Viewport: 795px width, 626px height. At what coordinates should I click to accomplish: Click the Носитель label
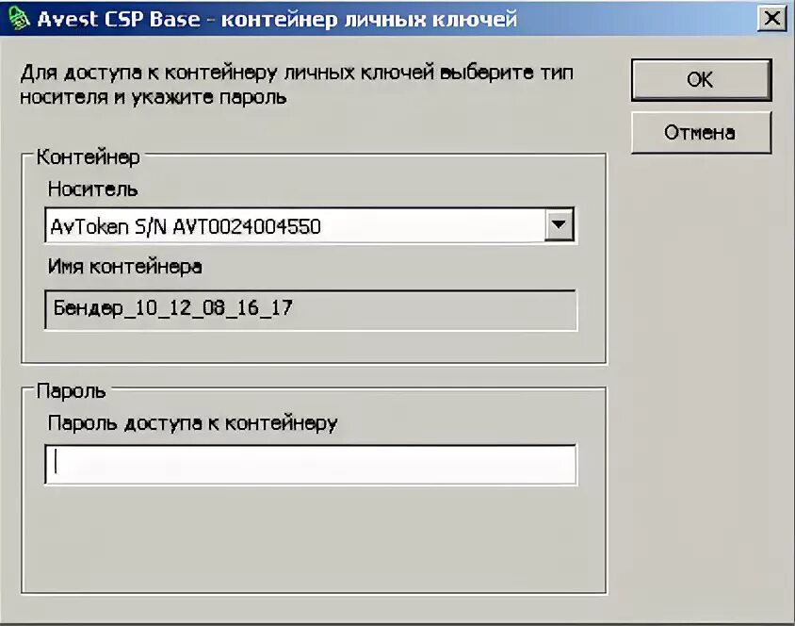point(92,189)
